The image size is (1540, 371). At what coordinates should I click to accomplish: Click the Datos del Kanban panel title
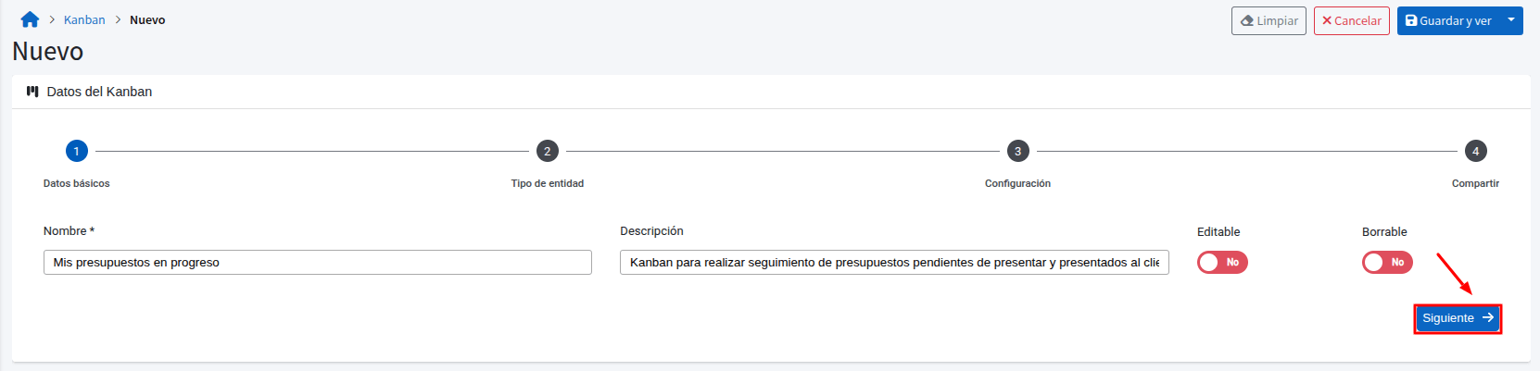coord(99,92)
